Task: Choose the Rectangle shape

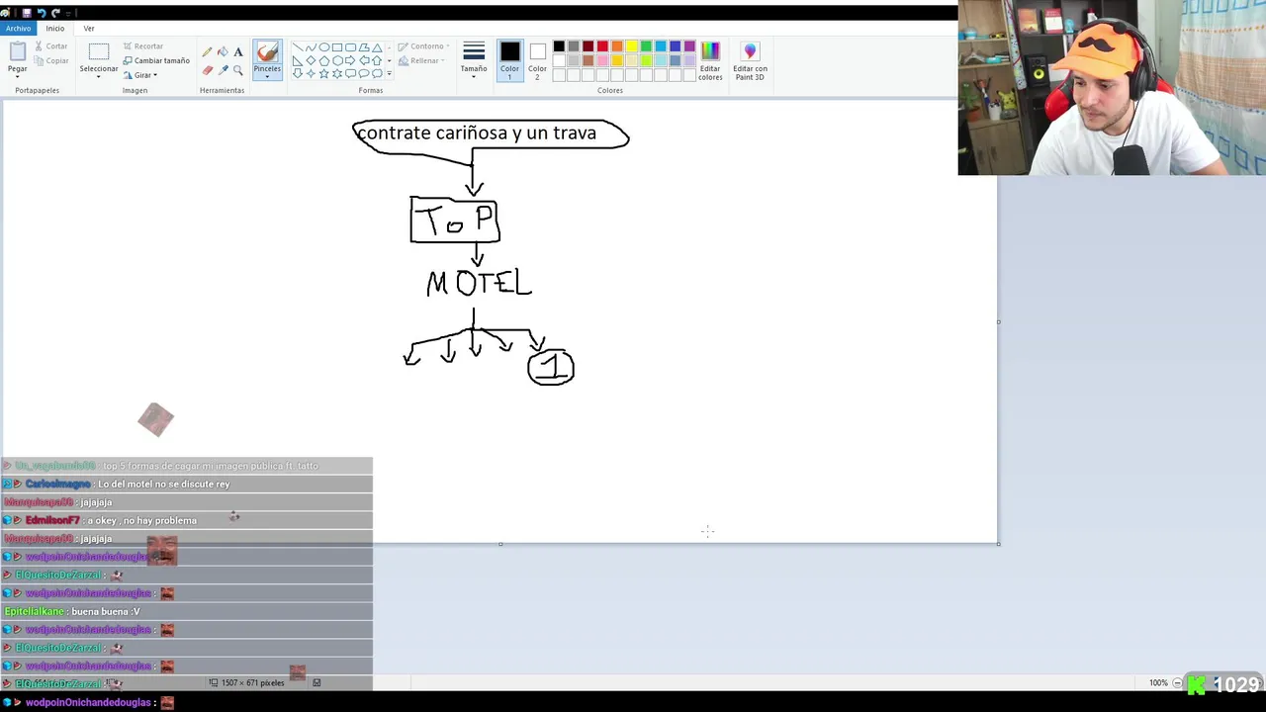Action: point(337,47)
